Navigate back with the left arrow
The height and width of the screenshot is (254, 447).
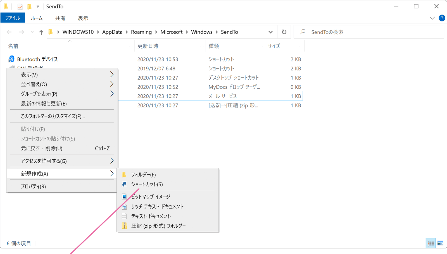9,32
